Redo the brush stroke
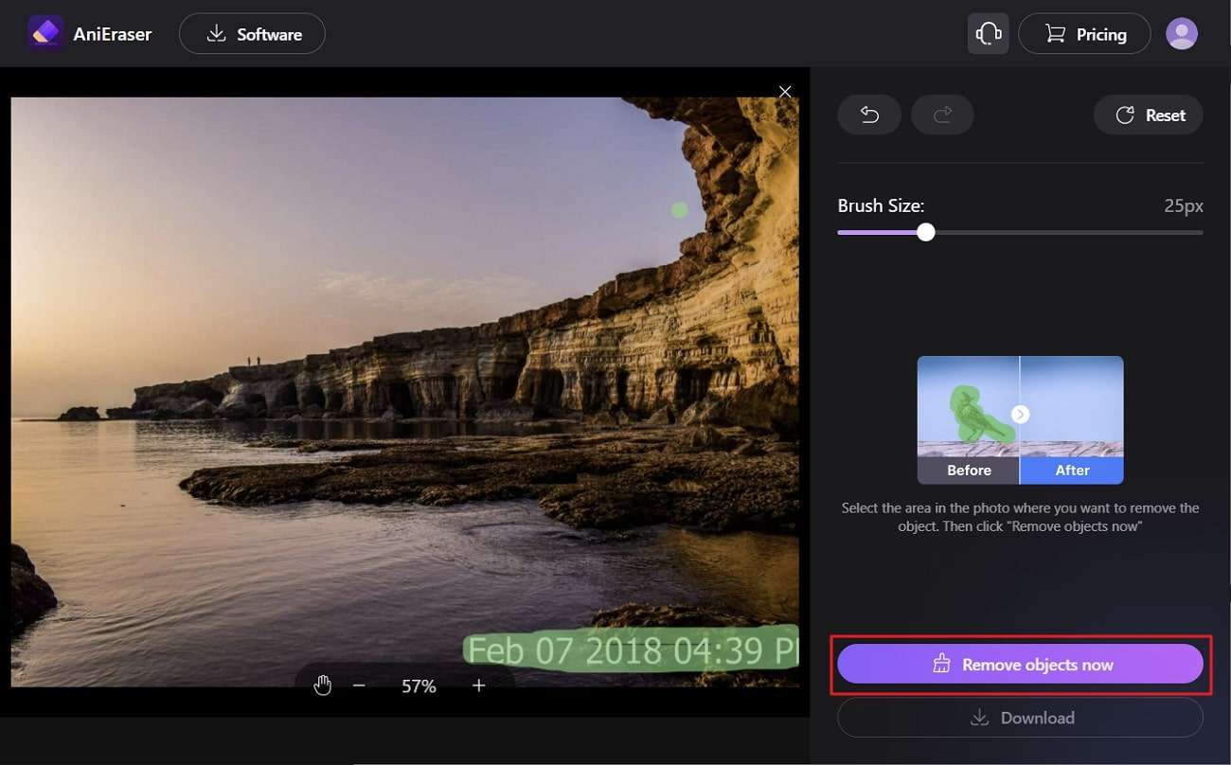The width and height of the screenshot is (1231, 765). pyautogui.click(x=942, y=116)
